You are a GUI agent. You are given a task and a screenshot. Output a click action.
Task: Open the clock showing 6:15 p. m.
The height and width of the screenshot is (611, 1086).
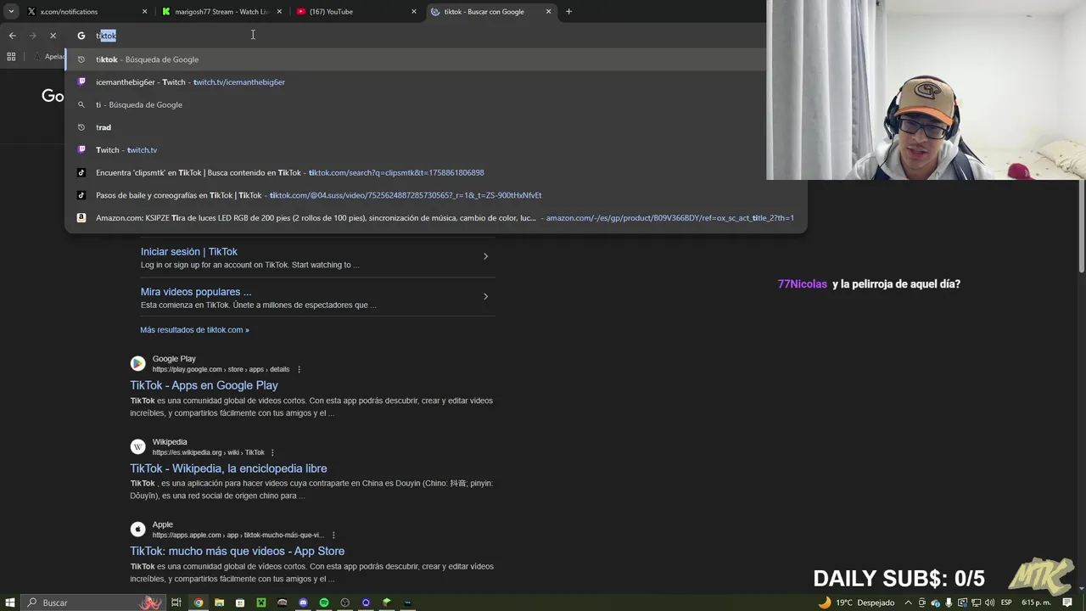[x=1036, y=603]
